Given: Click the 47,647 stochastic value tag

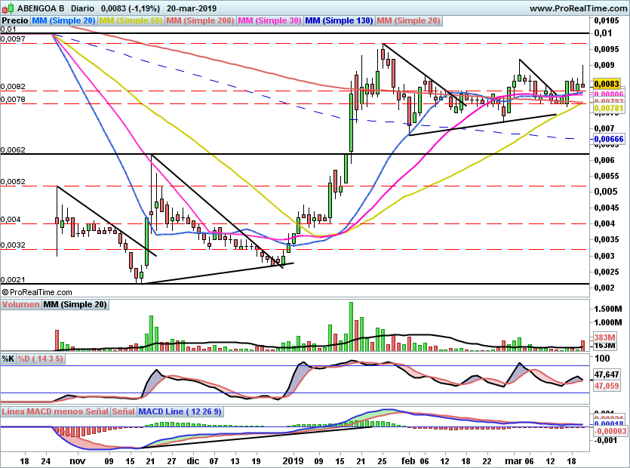Looking at the screenshot, I should (607, 374).
